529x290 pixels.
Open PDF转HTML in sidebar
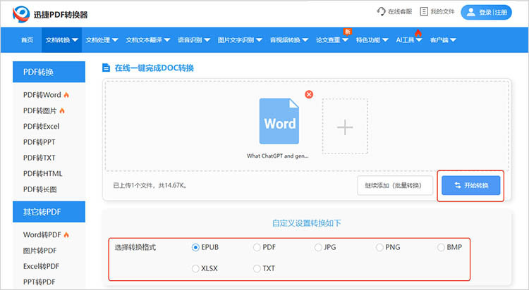[42, 173]
